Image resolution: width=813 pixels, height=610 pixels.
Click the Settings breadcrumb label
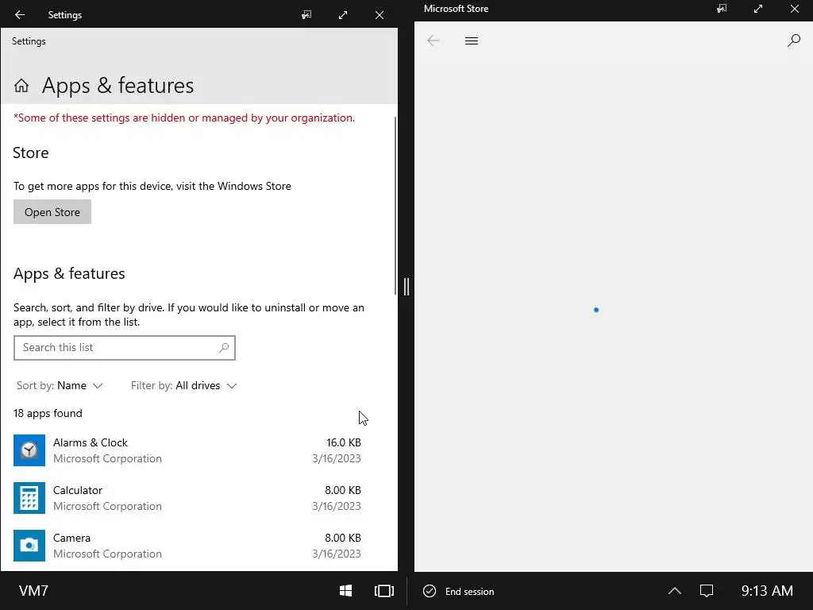coord(29,41)
